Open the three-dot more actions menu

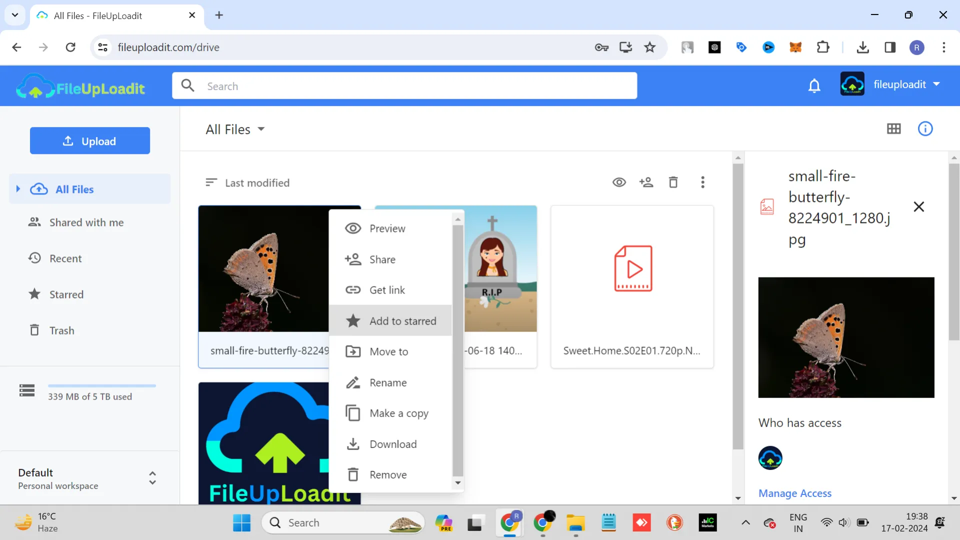click(x=702, y=182)
